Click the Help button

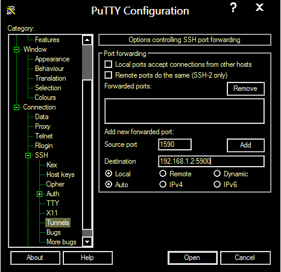coord(87,258)
